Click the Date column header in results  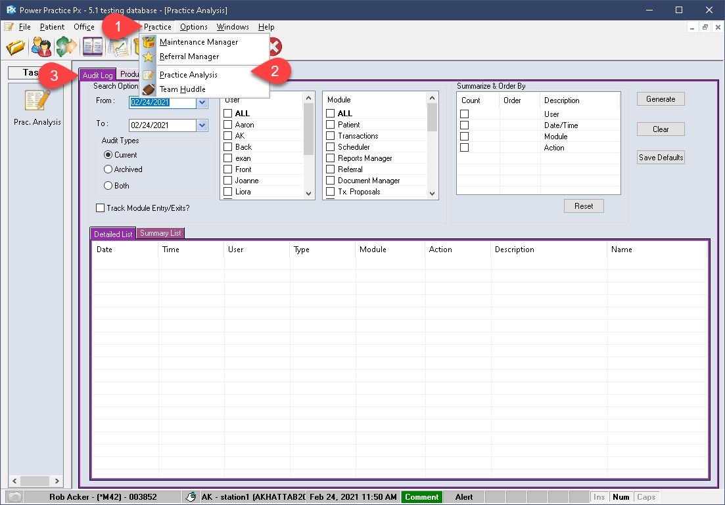click(x=125, y=250)
